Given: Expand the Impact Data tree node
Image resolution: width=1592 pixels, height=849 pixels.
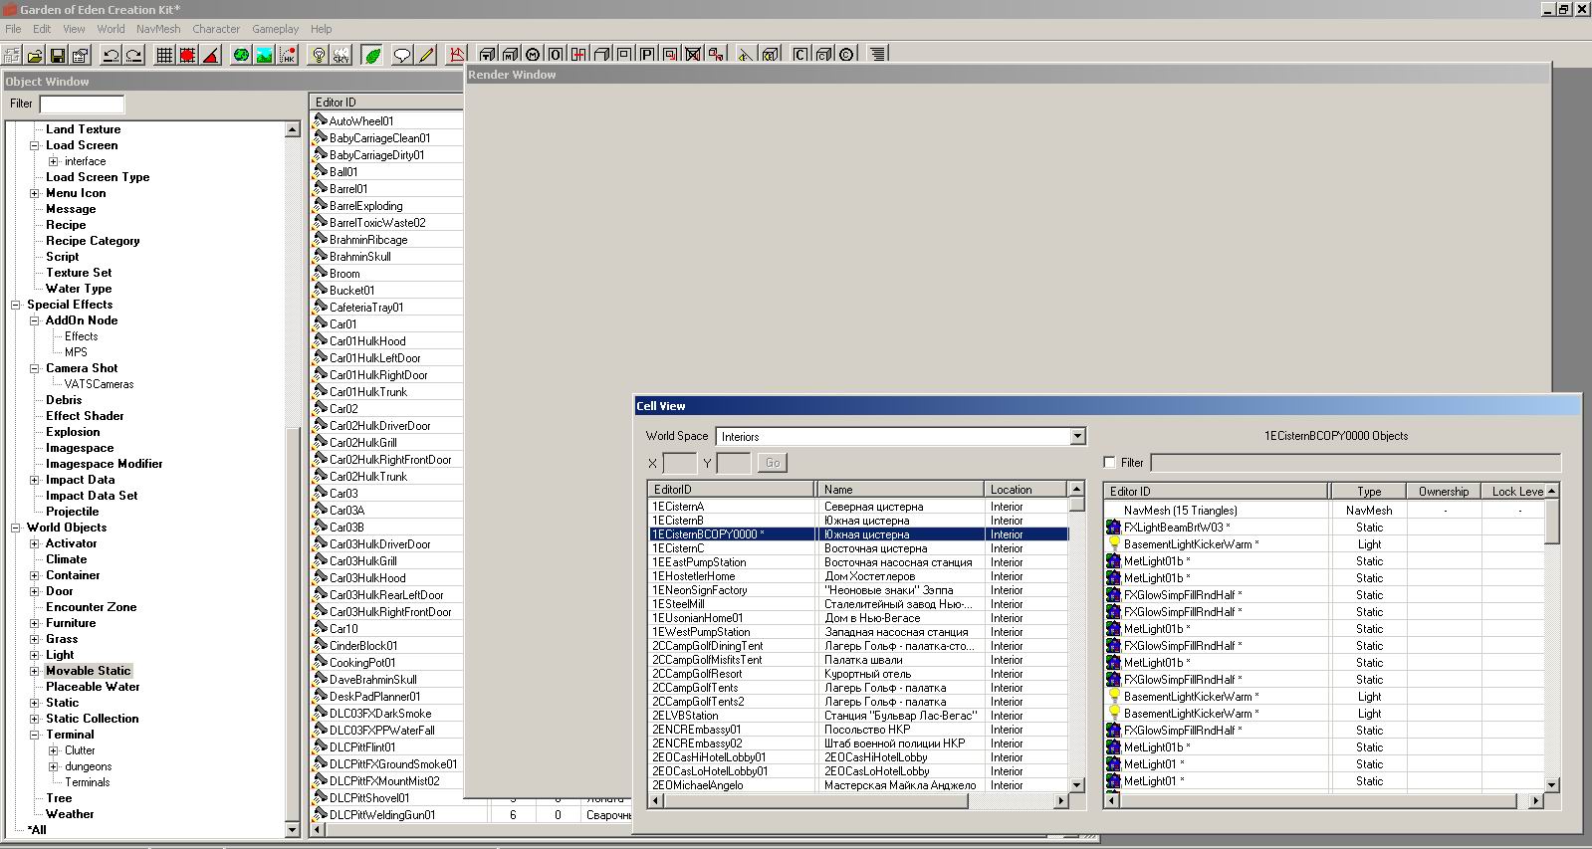Looking at the screenshot, I should 34,480.
